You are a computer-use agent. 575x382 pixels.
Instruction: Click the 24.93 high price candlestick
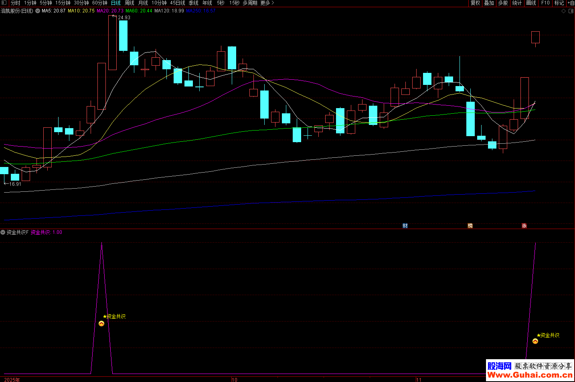113,42
